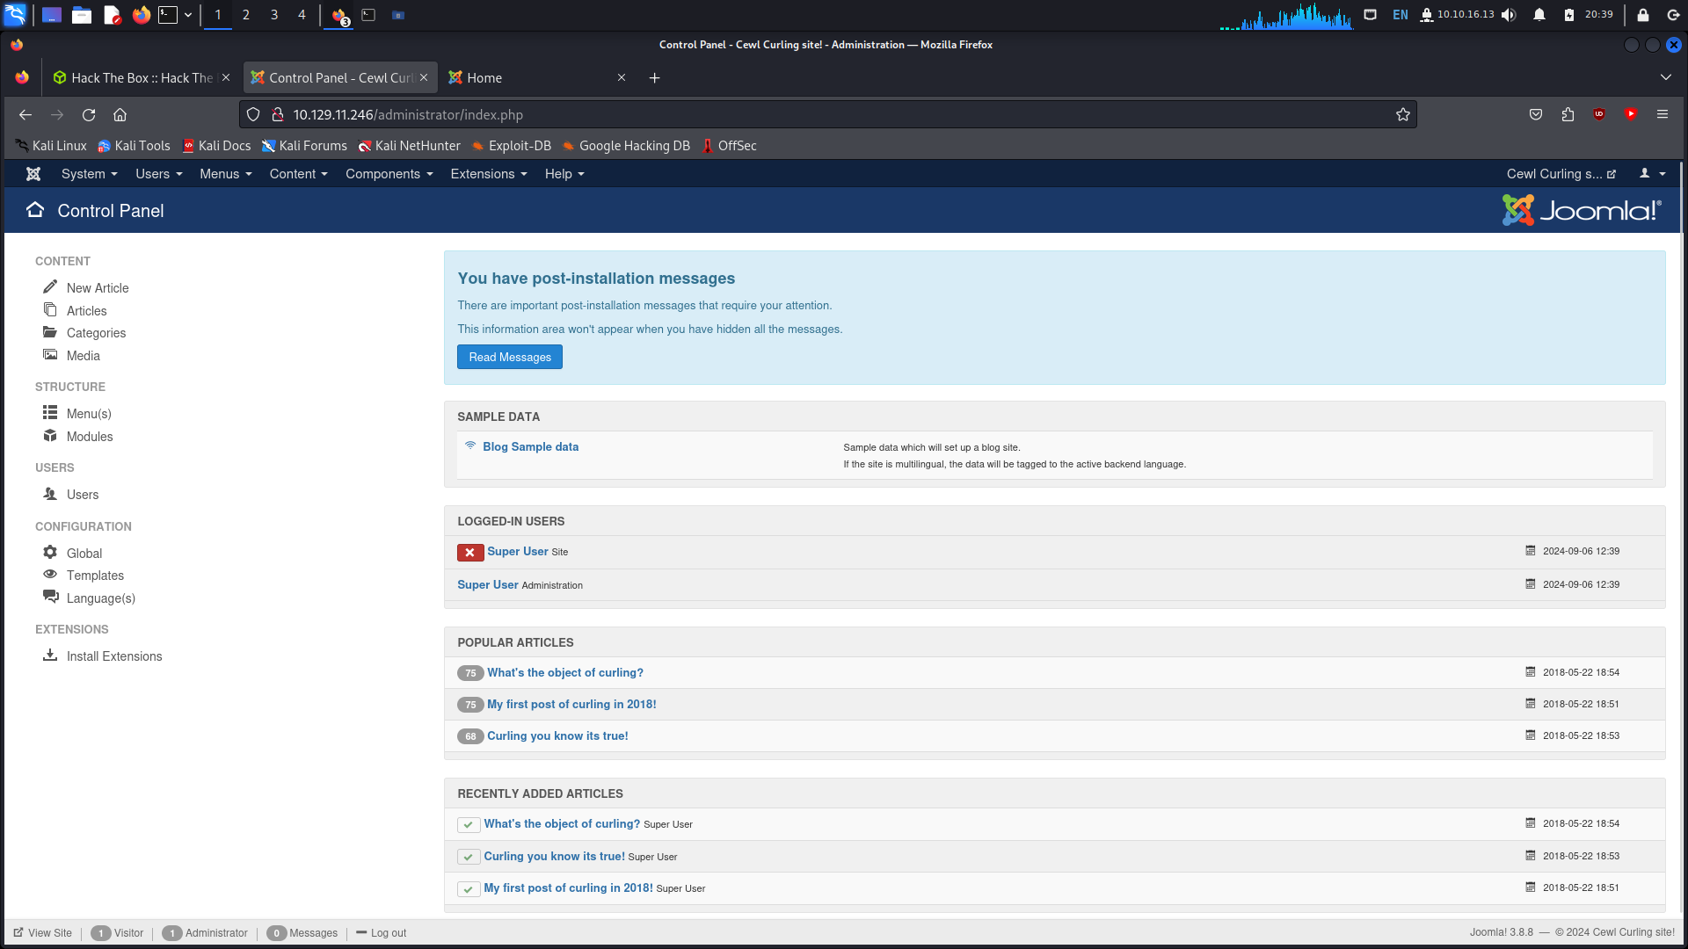Open the user account dropdown

coord(1653,174)
